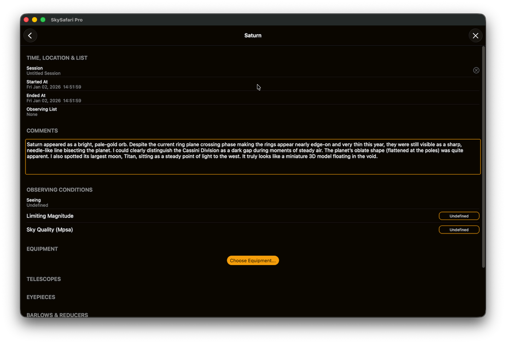This screenshot has height=344, width=506.
Task: Click the OBSERVING CONDITIONS heading
Action: tap(60, 190)
